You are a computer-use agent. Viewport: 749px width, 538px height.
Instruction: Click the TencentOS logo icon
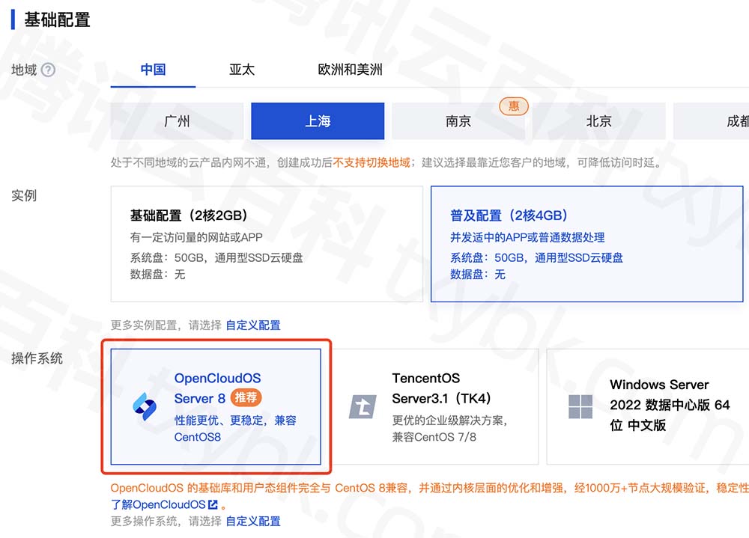click(363, 407)
